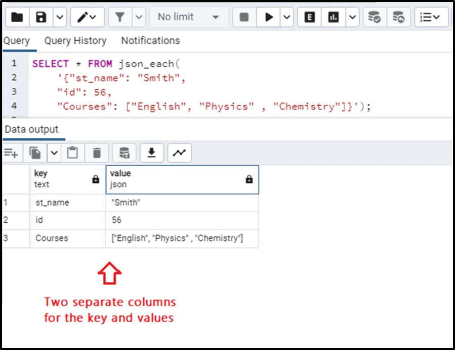Click the Commit database icon

tap(375, 17)
